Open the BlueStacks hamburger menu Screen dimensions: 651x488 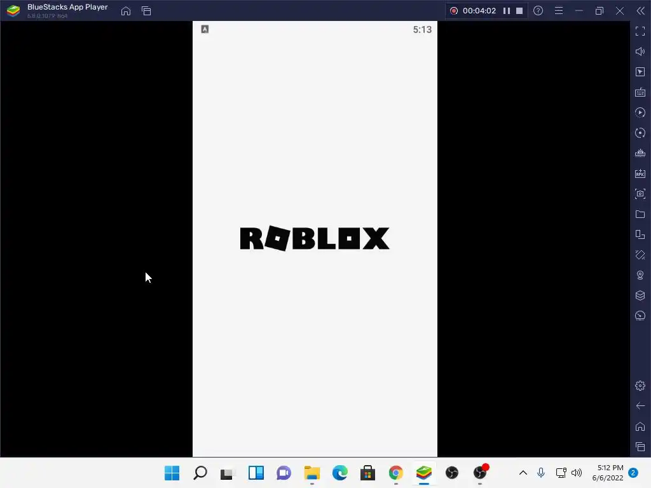(559, 11)
